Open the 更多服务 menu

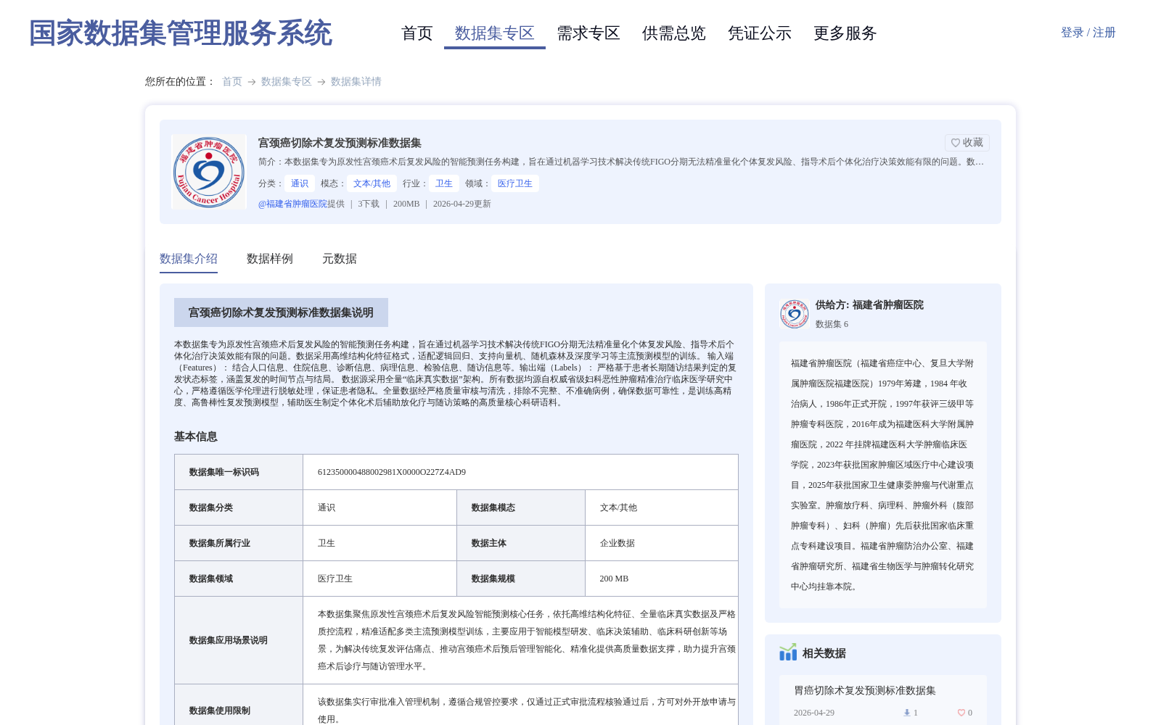pos(845,33)
